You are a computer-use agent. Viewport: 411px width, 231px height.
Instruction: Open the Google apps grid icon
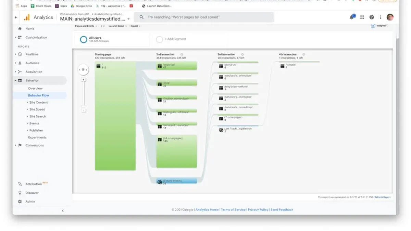pos(362,17)
